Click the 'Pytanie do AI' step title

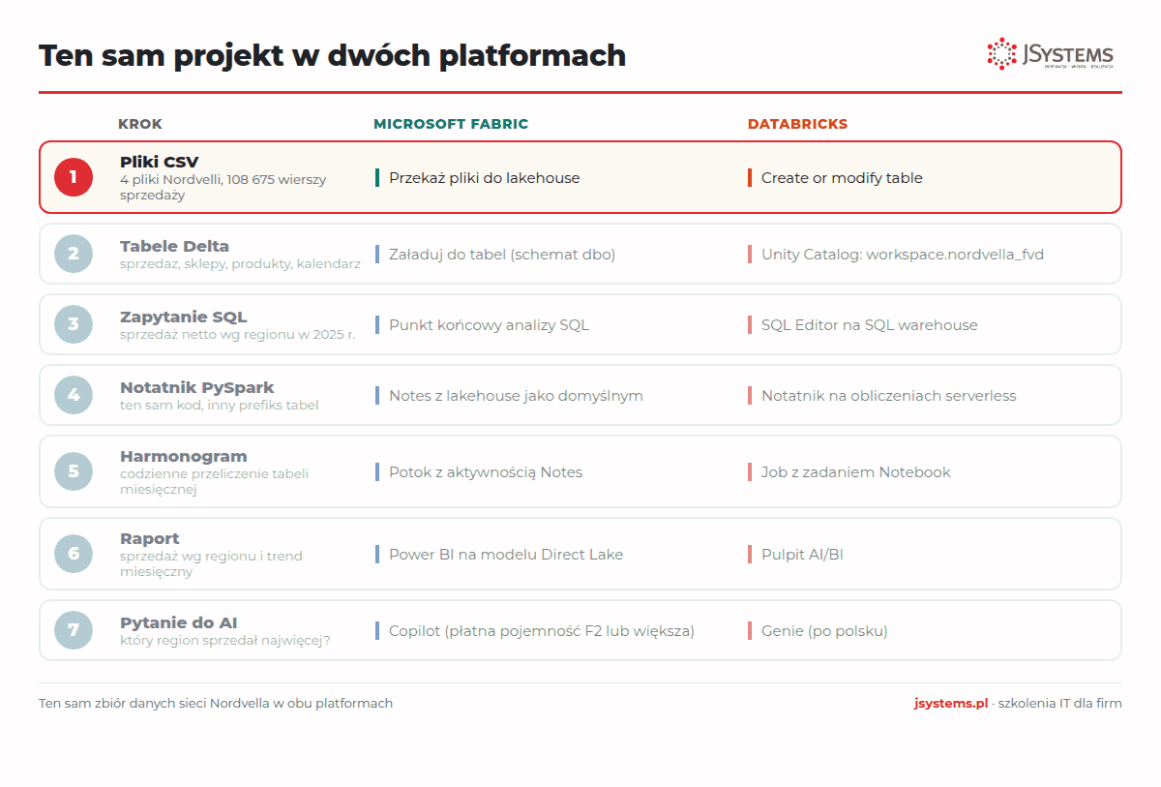coord(179,622)
